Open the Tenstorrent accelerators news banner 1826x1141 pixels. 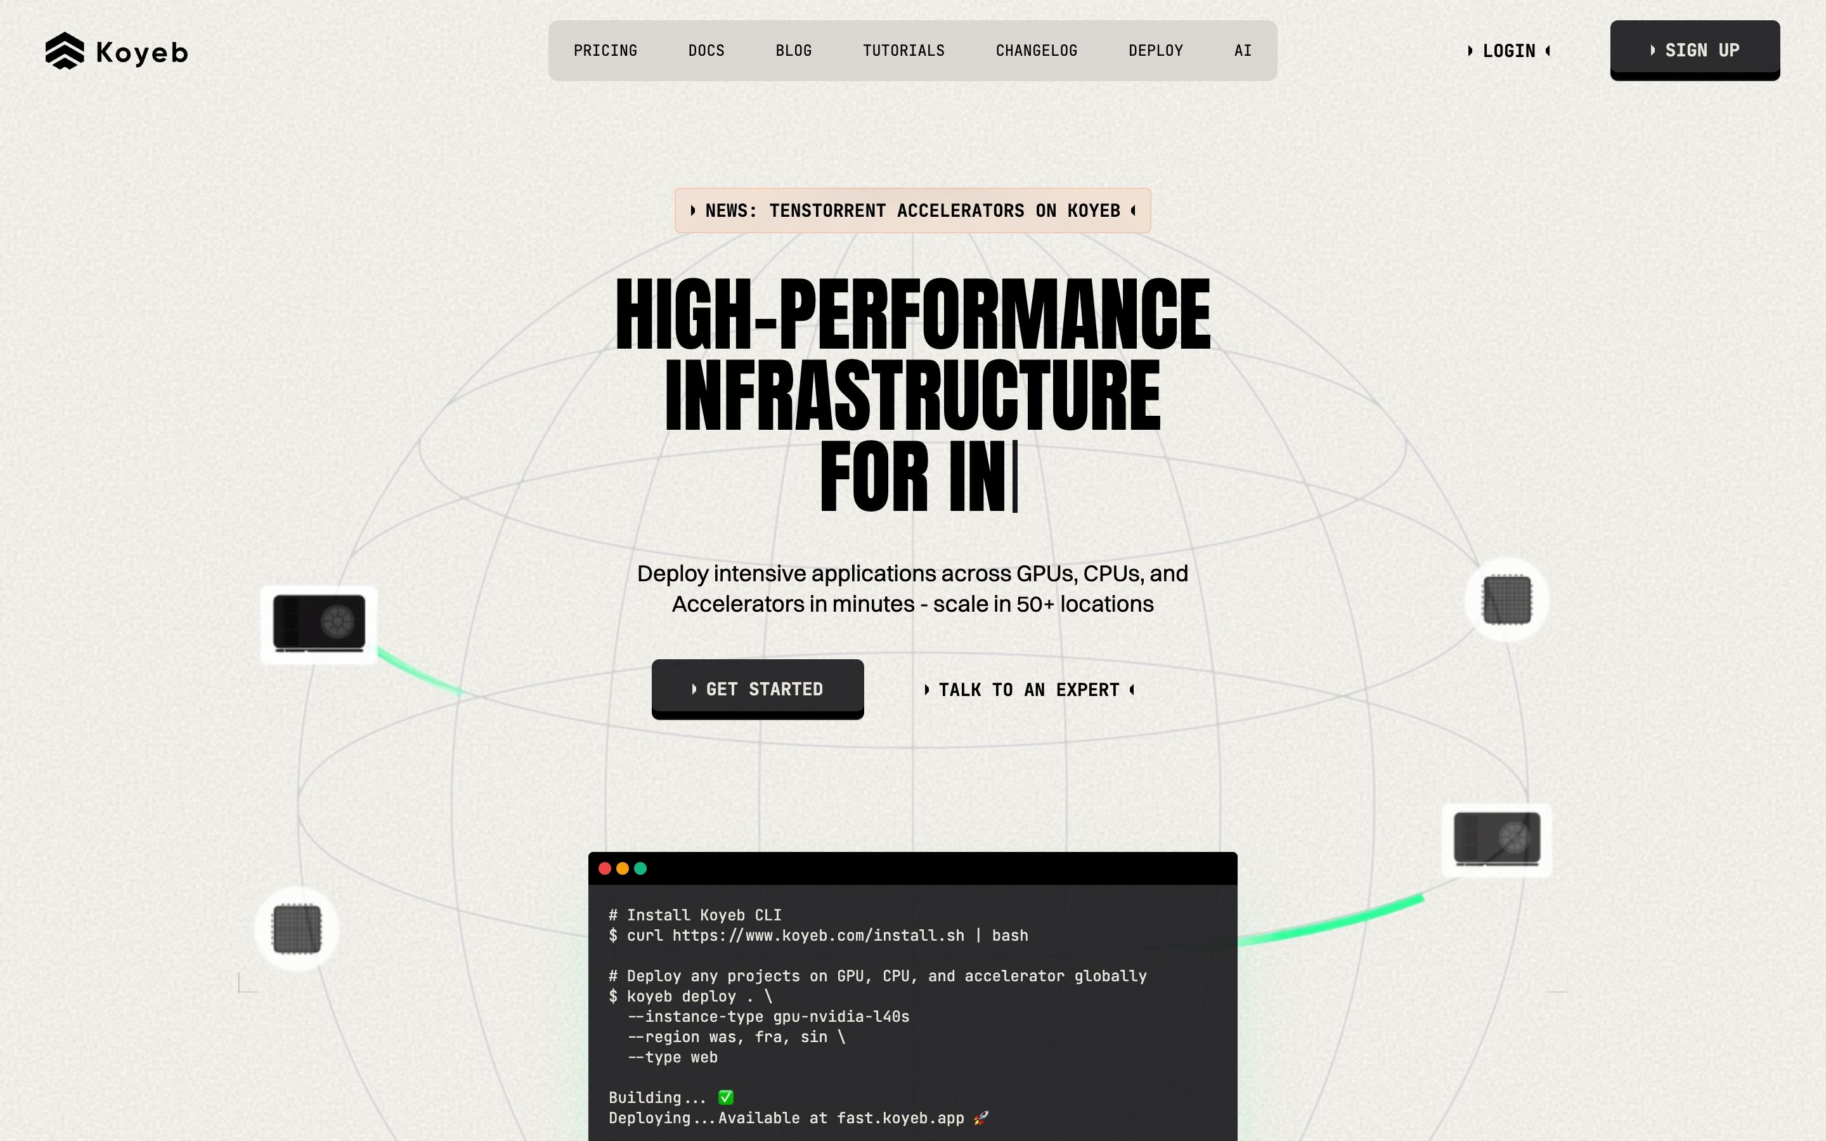(912, 210)
